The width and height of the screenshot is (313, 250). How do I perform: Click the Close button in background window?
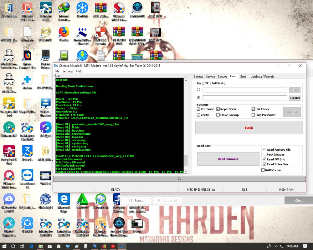[299, 200]
